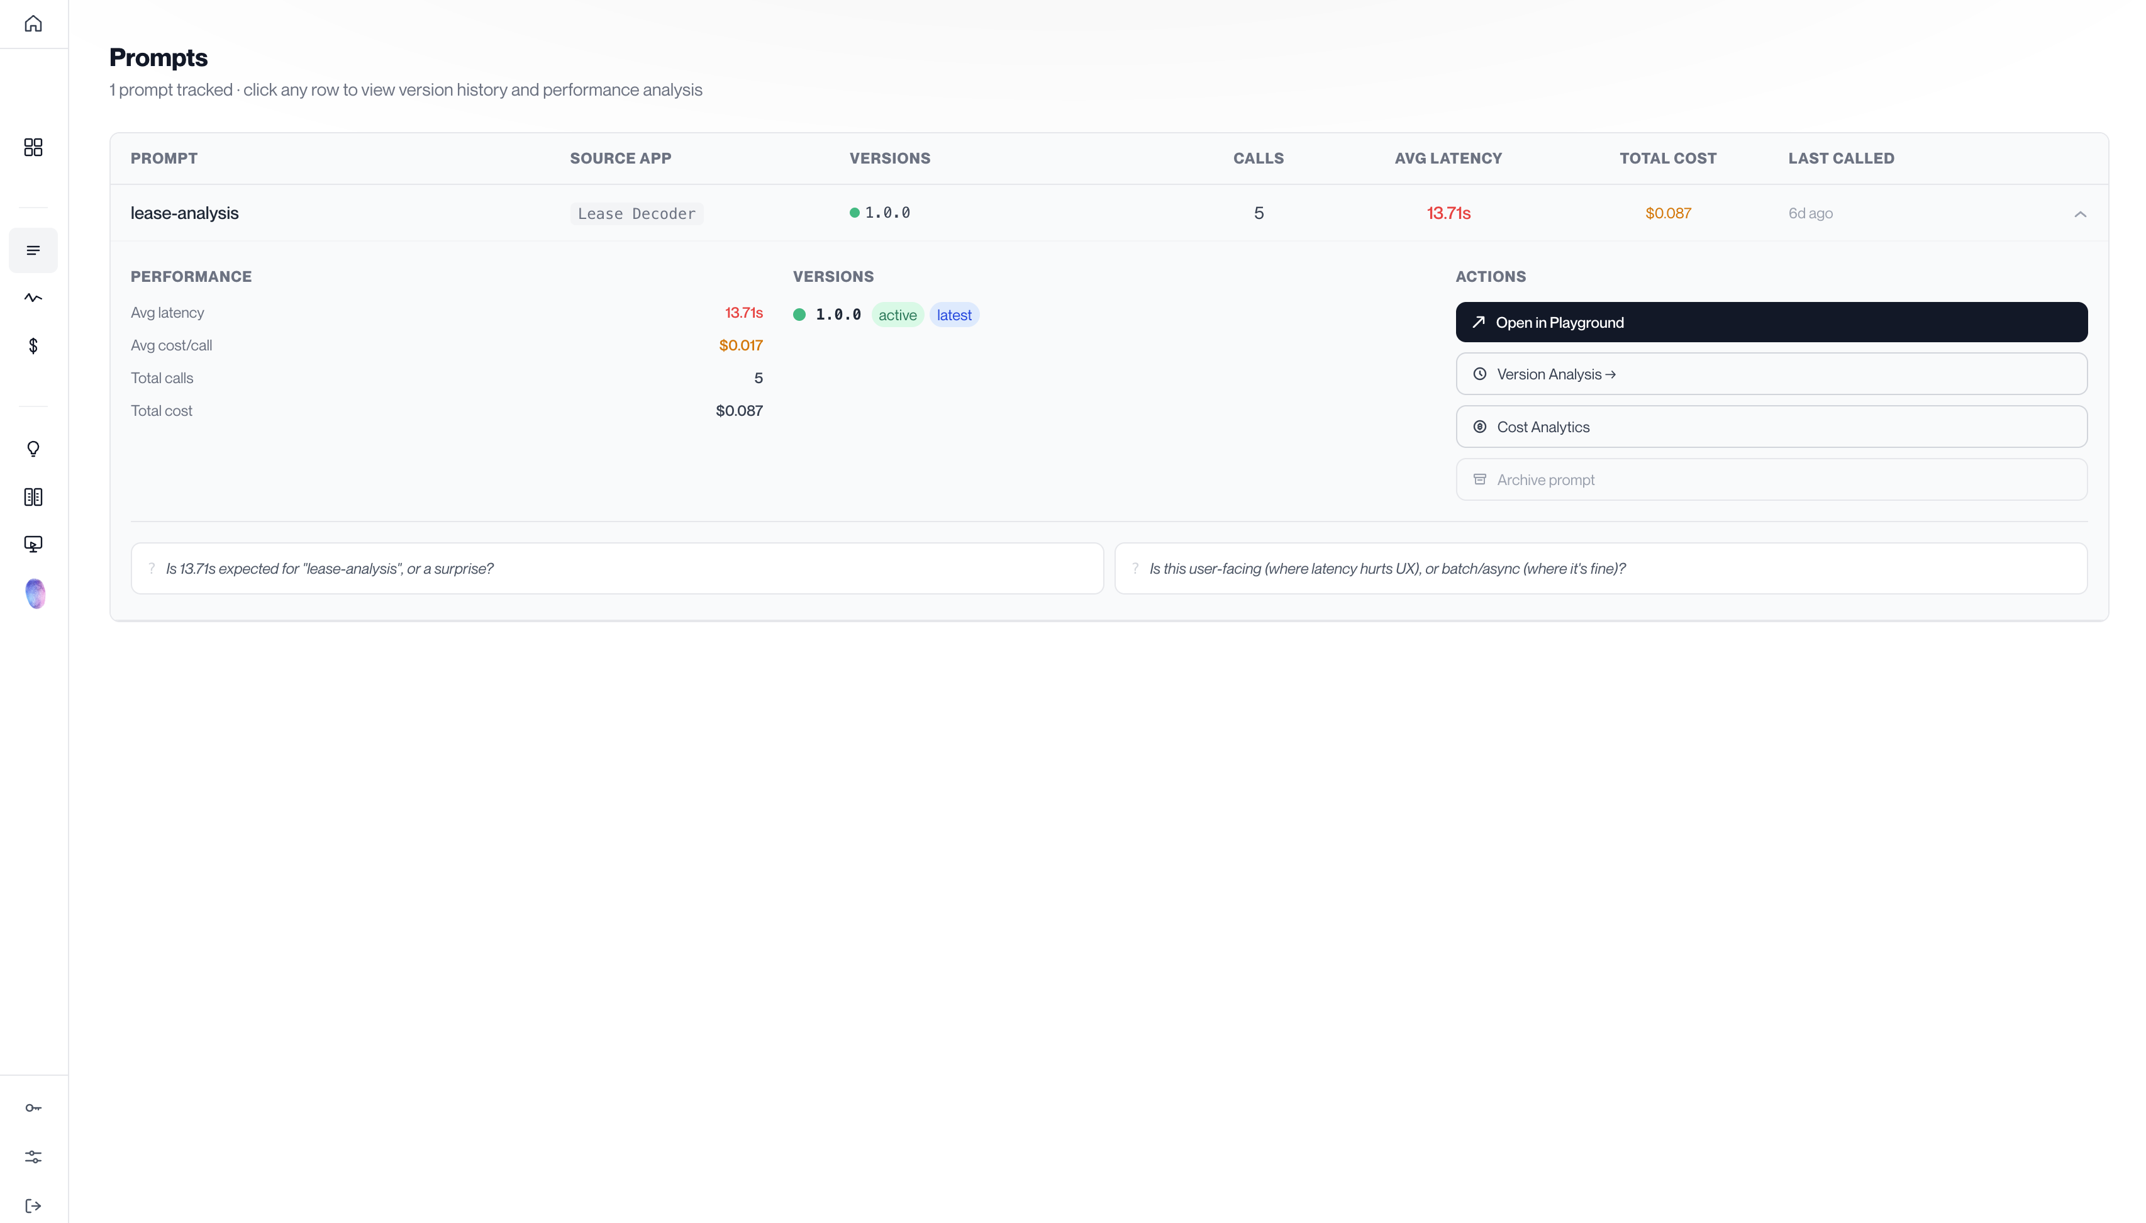2146x1223 pixels.
Task: Open Cost Analytics for this prompt
Action: tap(1771, 426)
